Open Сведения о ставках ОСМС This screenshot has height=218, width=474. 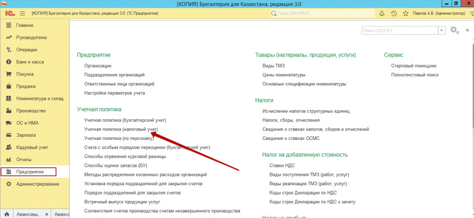[x=291, y=139]
